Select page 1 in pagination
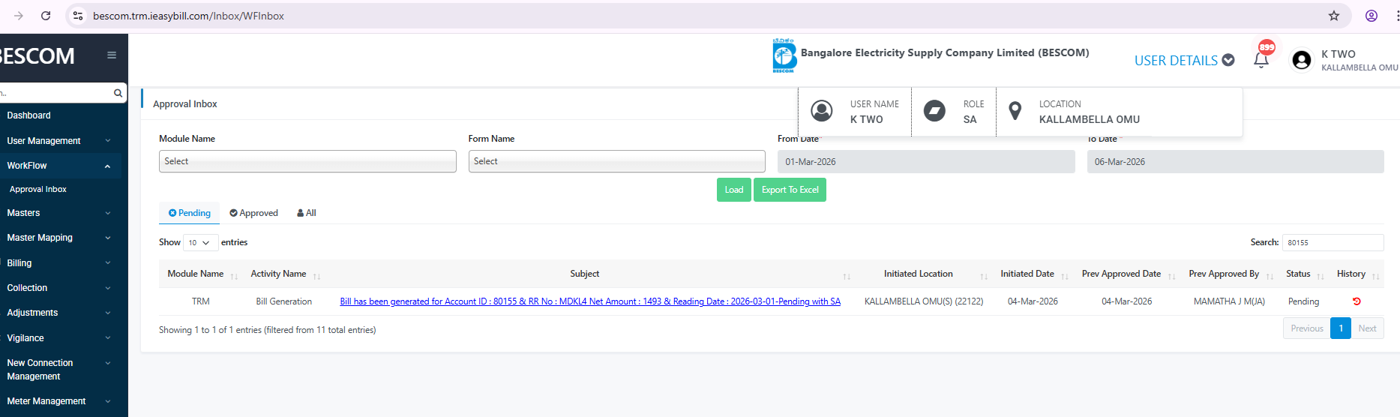The width and height of the screenshot is (1400, 417). click(1341, 328)
